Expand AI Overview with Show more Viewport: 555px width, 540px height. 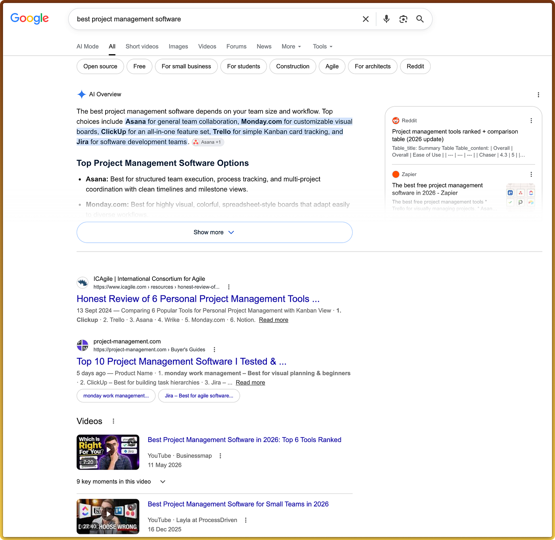(215, 232)
